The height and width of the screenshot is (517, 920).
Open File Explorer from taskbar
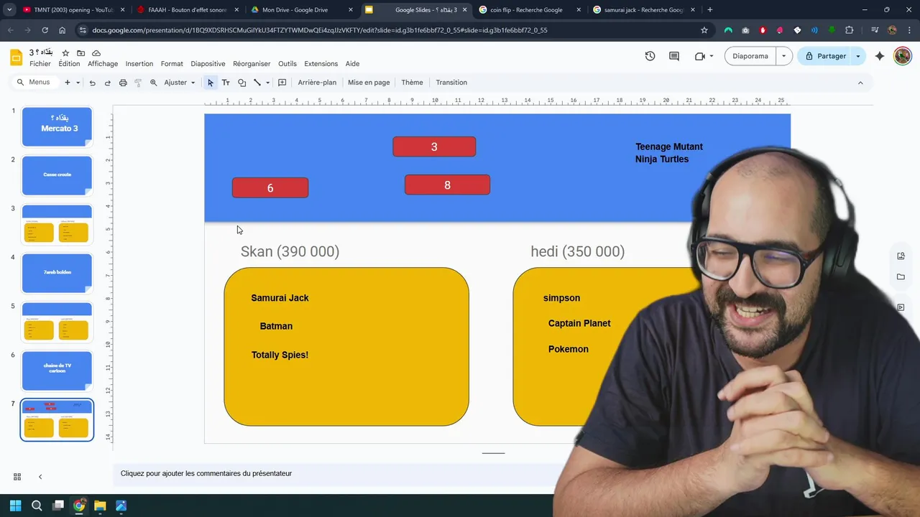tap(100, 506)
